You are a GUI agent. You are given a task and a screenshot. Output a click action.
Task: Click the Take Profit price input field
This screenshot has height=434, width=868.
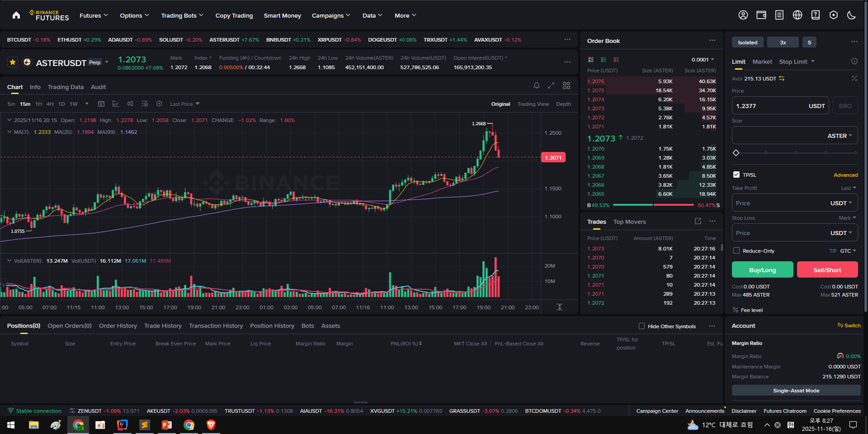(x=794, y=203)
